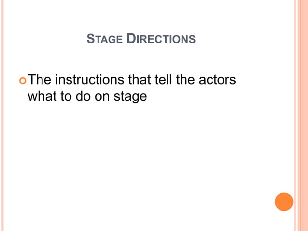The image size is (308, 231).
Task: Click the empty white area below the bullet text
Action: 145,159
